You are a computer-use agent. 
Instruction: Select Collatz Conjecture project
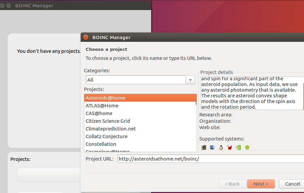pos(140,136)
